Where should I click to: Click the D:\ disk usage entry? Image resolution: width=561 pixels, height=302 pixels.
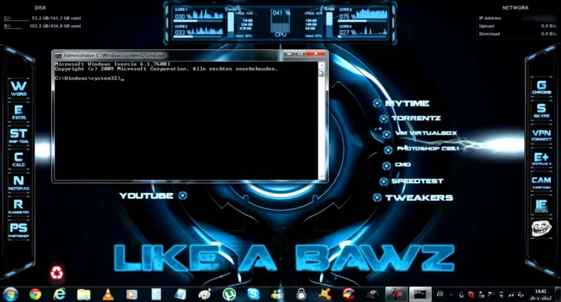click(42, 26)
